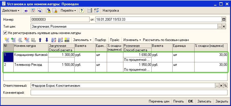Toggle Не регистрировать нулевые цены номенклатуры
The height and width of the screenshot is (106, 231).
(x=5, y=33)
